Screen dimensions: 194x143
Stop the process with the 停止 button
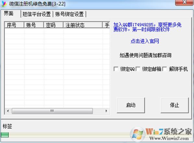[175, 105]
